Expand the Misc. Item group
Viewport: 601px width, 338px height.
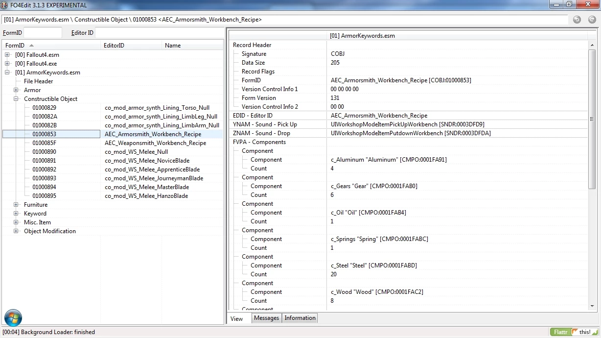tap(16, 222)
